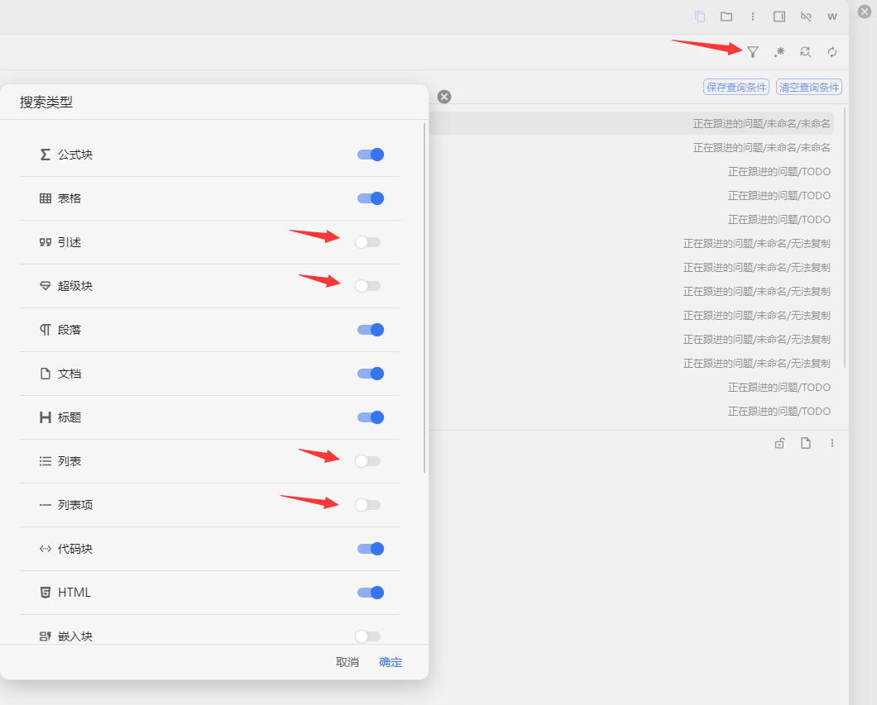Click the quote marks icon for 引述
This screenshot has height=705, width=877.
tap(46, 242)
